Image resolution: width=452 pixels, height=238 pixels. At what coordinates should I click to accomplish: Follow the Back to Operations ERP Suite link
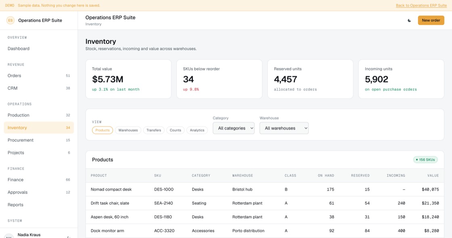[x=421, y=6]
